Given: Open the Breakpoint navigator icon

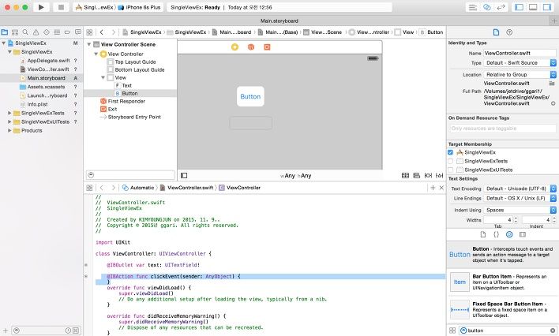Looking at the screenshot, I should pyautogui.click(x=67, y=32).
